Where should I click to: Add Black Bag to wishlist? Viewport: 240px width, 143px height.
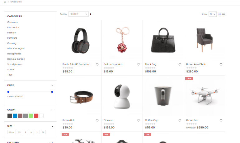click(180, 64)
